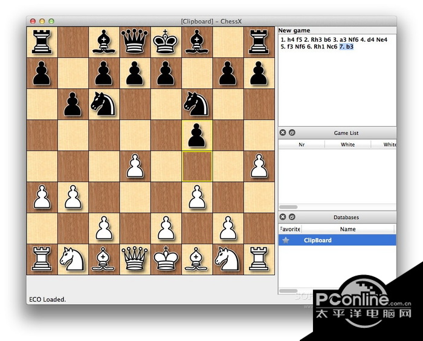Sort databases by Name column

pos(347,229)
